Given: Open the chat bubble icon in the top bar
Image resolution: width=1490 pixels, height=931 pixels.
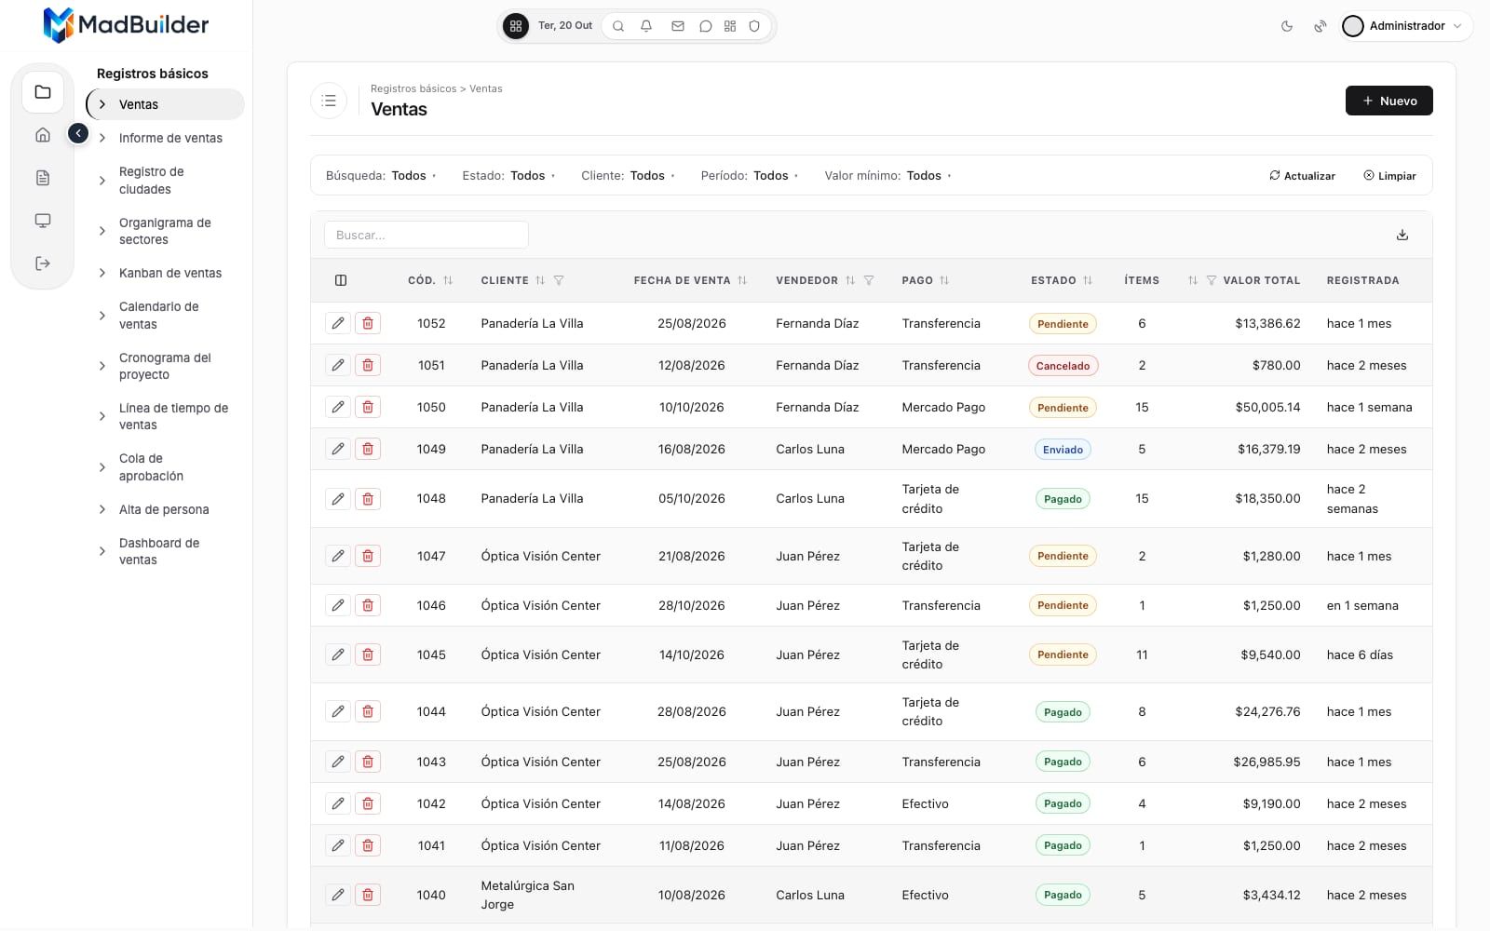Looking at the screenshot, I should point(706,26).
